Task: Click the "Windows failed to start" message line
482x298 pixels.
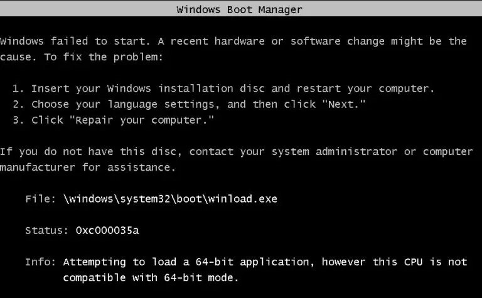Action: click(x=233, y=41)
